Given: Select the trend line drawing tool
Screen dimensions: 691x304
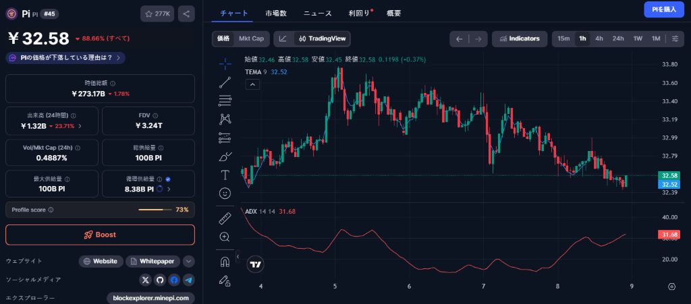Looking at the screenshot, I should 225,82.
